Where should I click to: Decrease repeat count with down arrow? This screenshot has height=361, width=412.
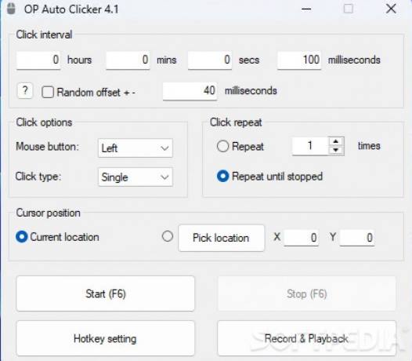click(x=335, y=150)
